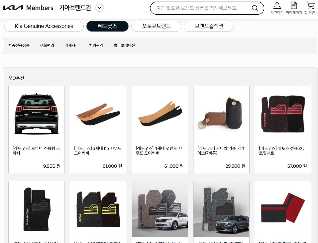318x243 pixels.
Task: Click the 카니발 가죽 키케이스(7버튼) title
Action: pyautogui.click(x=221, y=151)
